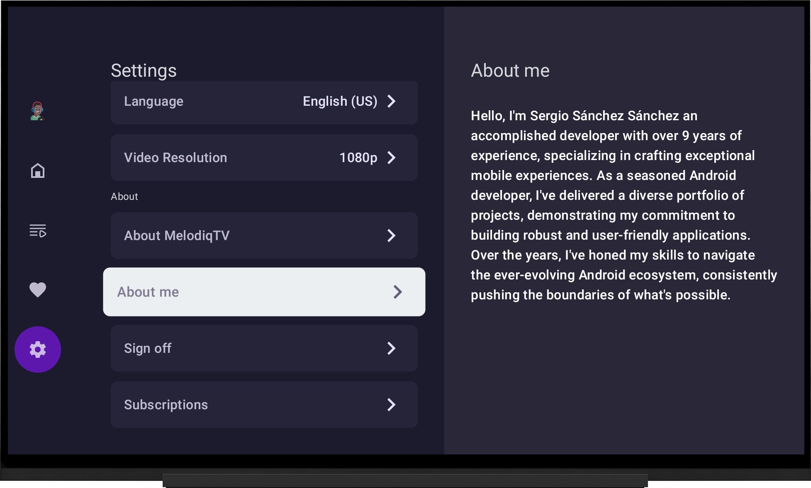This screenshot has height=488, width=811.
Task: Click the About me panel heading
Action: click(x=510, y=70)
